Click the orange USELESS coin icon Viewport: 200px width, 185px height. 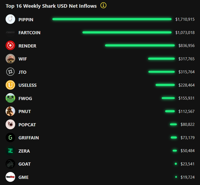(x=10, y=85)
